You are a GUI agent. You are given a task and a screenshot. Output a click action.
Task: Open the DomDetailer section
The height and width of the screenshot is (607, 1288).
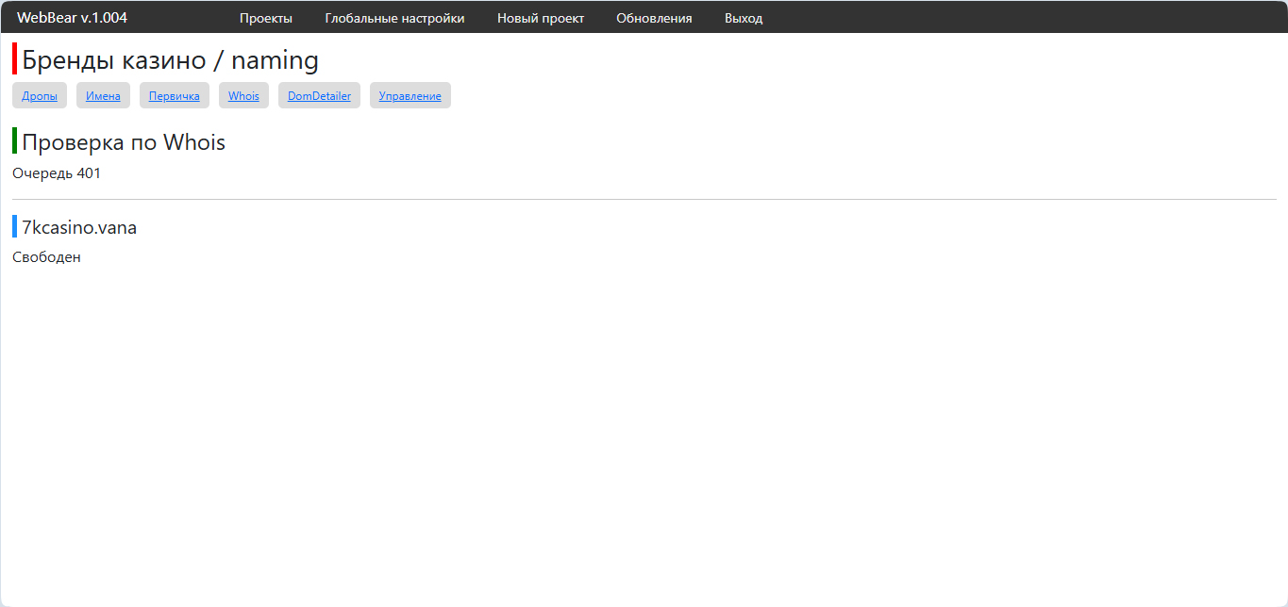tap(319, 95)
